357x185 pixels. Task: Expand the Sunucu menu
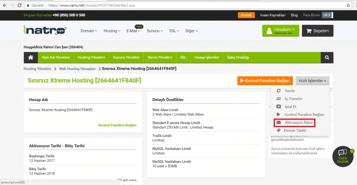(x=155, y=31)
